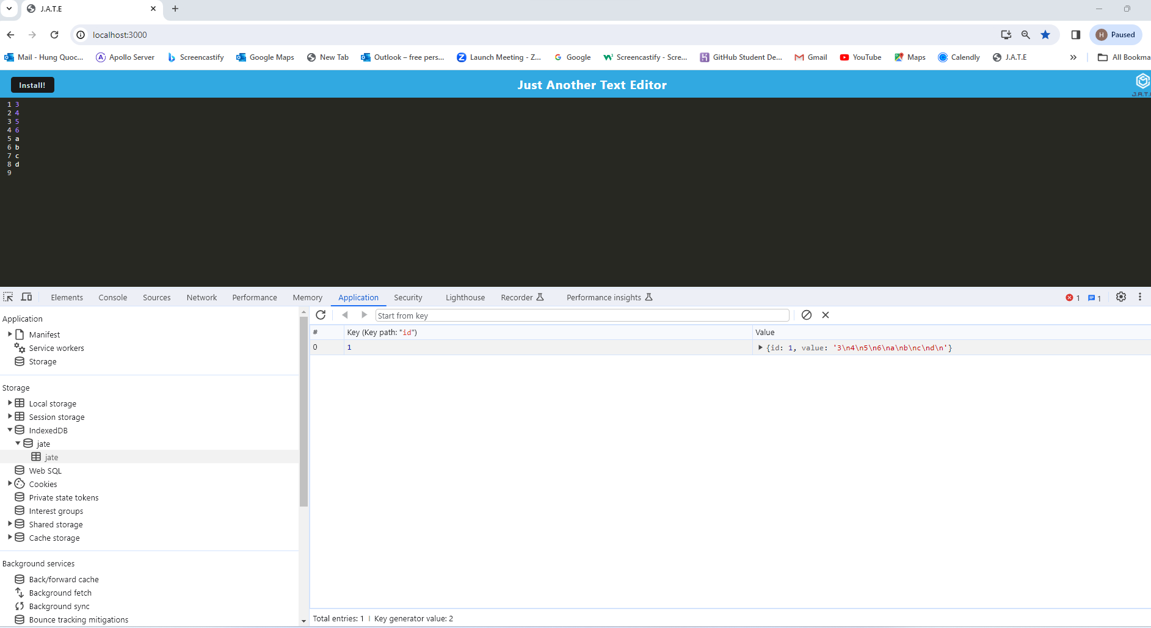
Task: Open the browser side panel icon
Action: [1076, 35]
